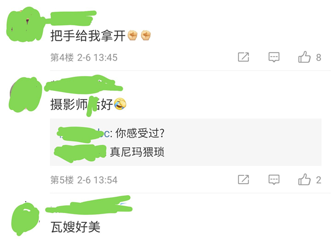Click the 第4楼 2-6 13:45 timestamp
The image size is (331, 242).
click(x=84, y=57)
